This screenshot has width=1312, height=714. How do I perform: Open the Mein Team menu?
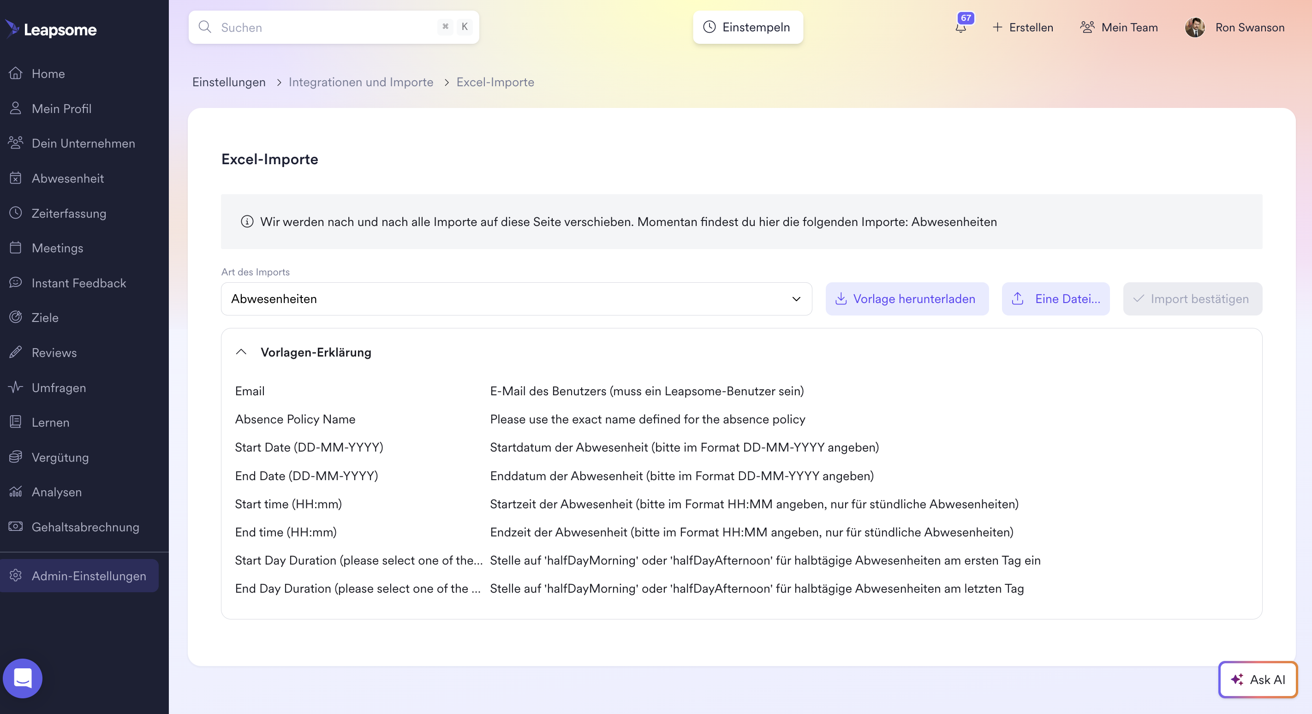1119,28
